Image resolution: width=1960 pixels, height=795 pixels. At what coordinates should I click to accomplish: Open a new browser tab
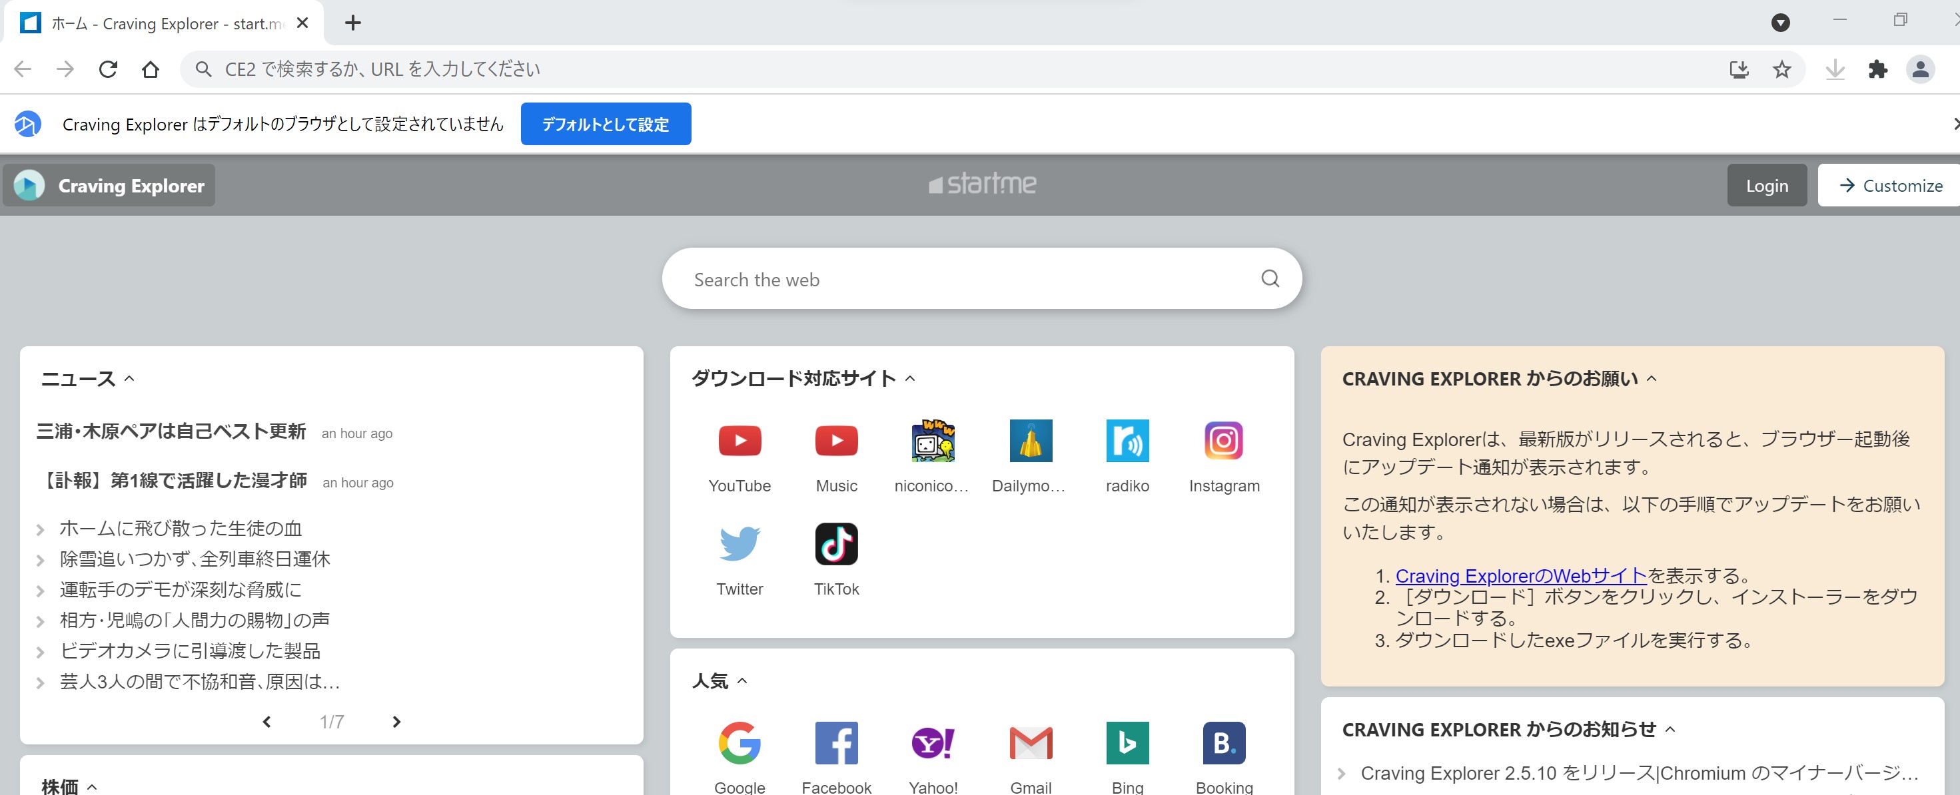[352, 23]
